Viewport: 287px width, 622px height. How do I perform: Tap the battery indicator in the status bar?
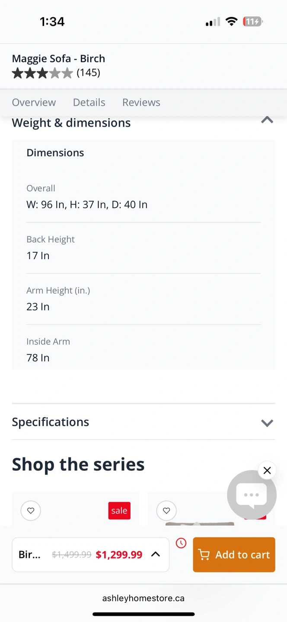coord(253,22)
